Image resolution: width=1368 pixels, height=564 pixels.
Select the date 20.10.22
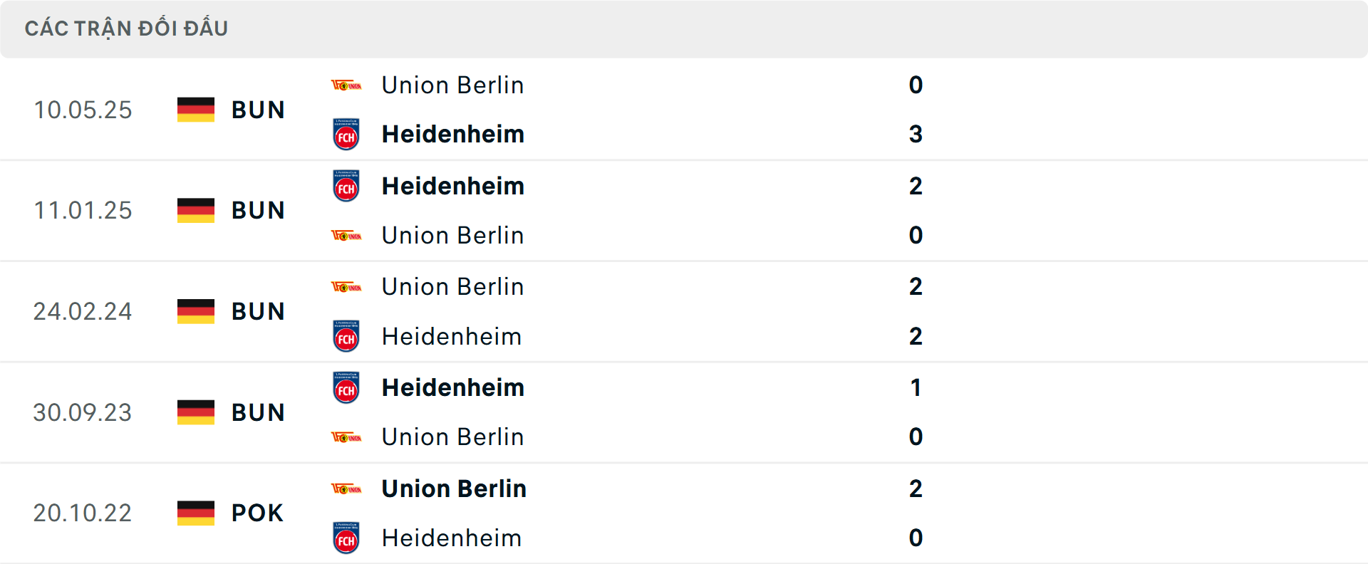(83, 513)
